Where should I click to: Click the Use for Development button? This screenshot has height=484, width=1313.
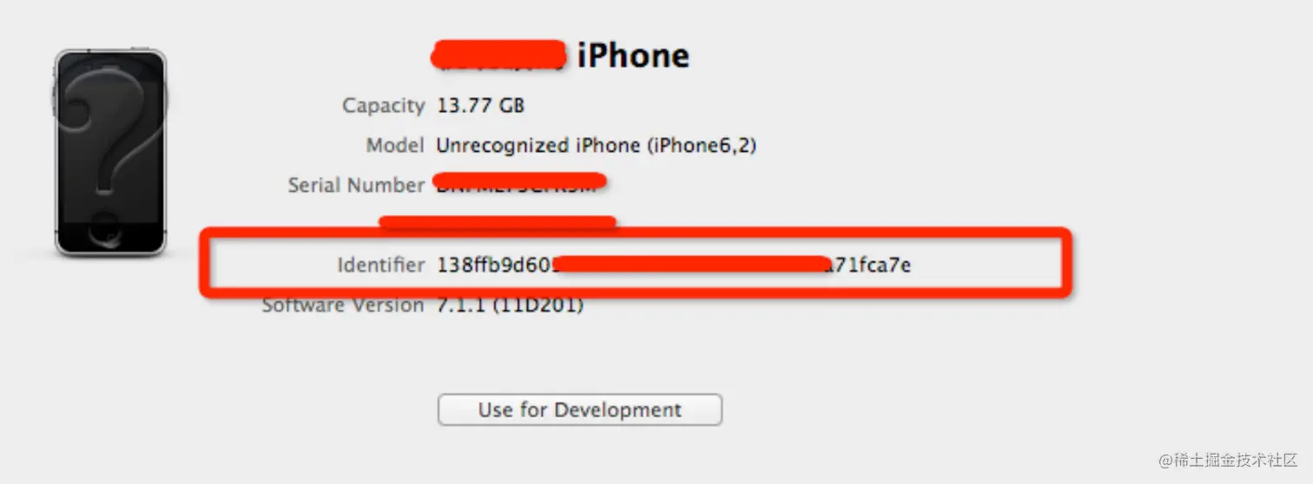click(x=579, y=410)
